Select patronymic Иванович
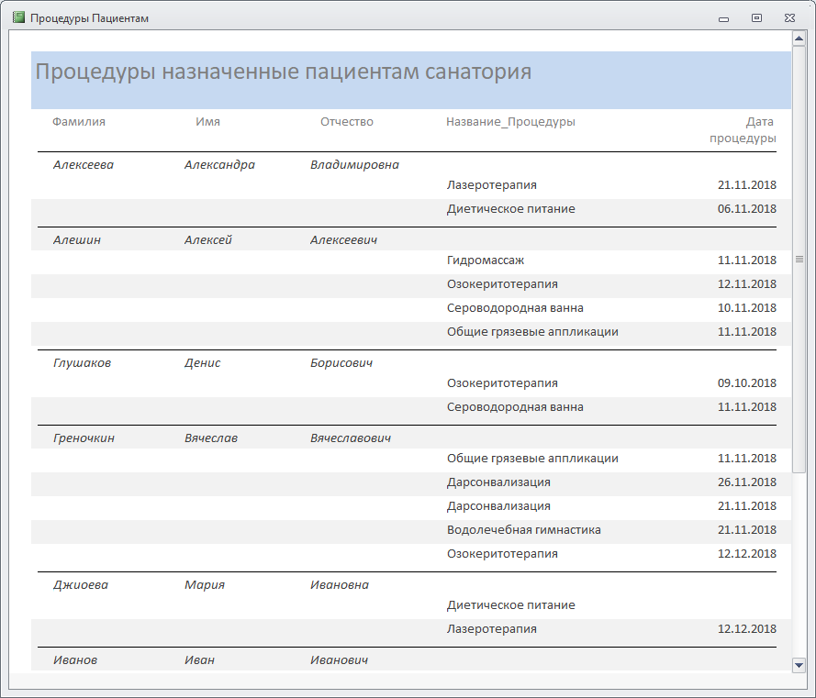This screenshot has height=698, width=816. coord(339,660)
